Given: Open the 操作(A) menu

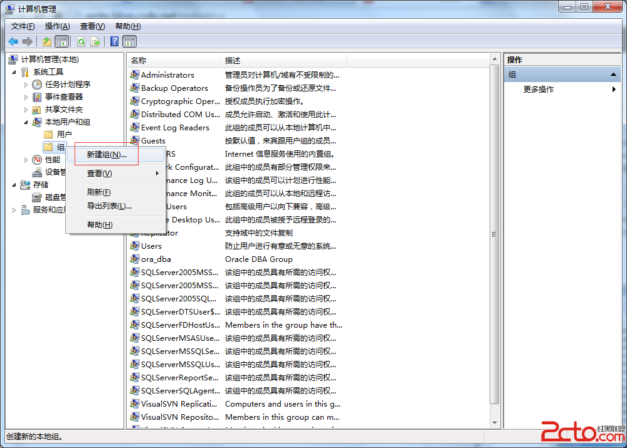Looking at the screenshot, I should pyautogui.click(x=57, y=26).
